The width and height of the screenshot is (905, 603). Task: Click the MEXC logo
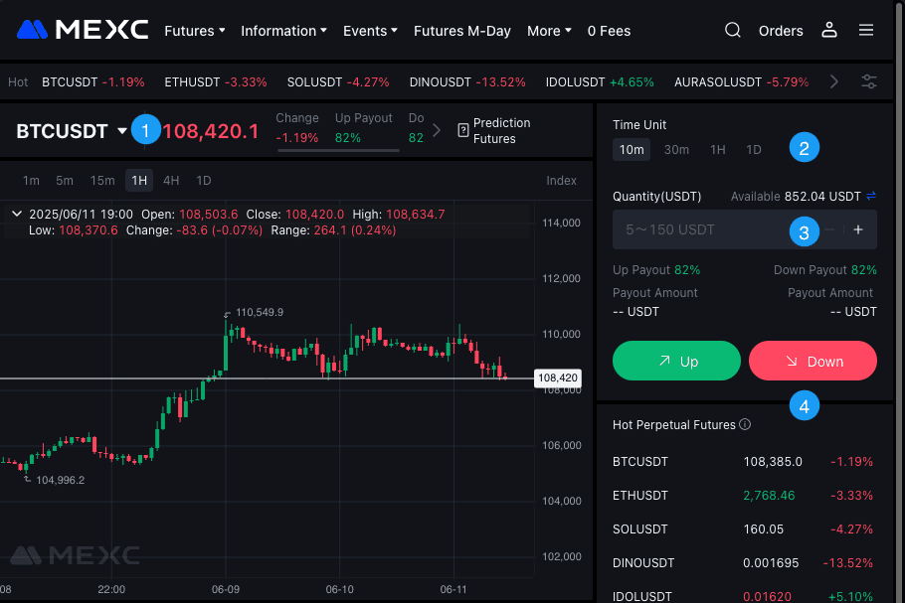(83, 30)
